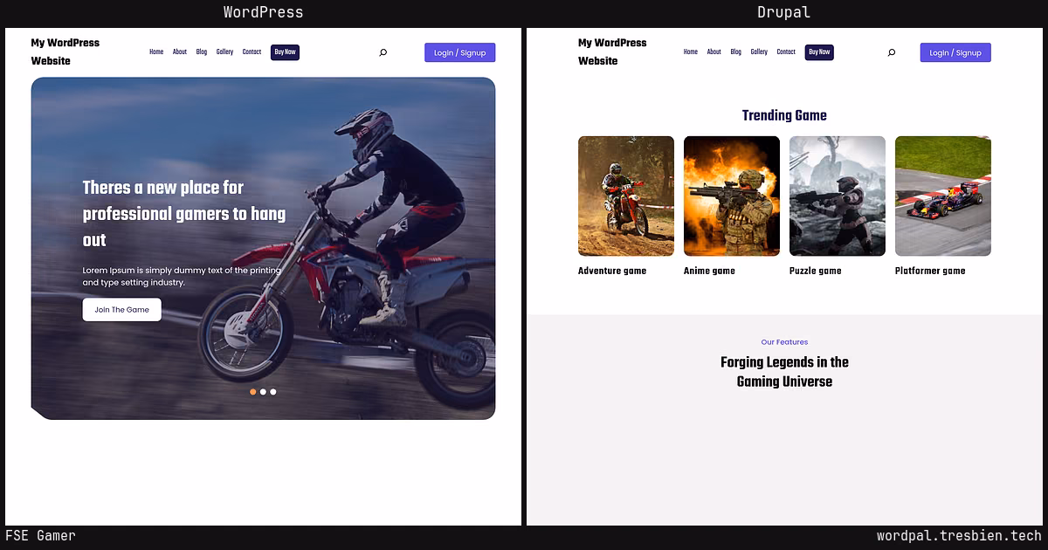This screenshot has height=550, width=1048.
Task: Click the Join The Game button
Action: tap(122, 310)
